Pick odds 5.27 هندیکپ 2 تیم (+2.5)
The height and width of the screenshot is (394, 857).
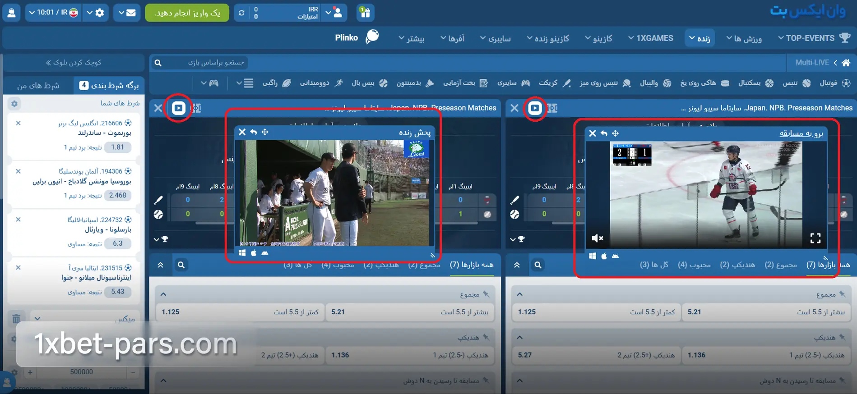[596, 355]
